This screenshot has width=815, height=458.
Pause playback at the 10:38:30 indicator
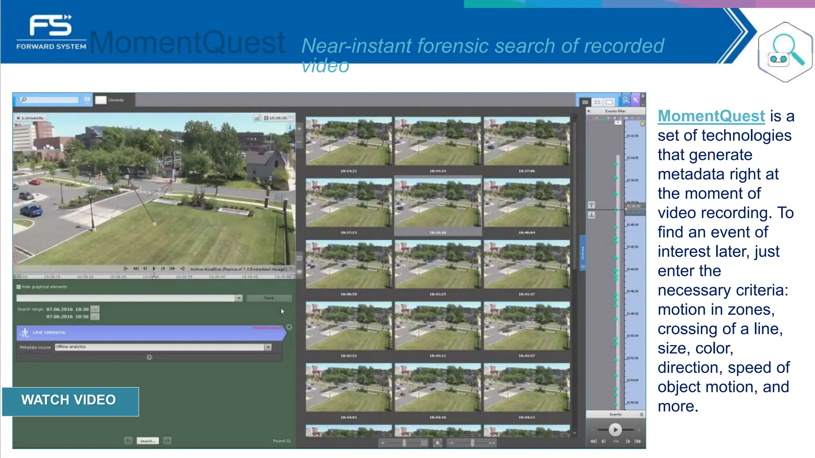(266, 118)
